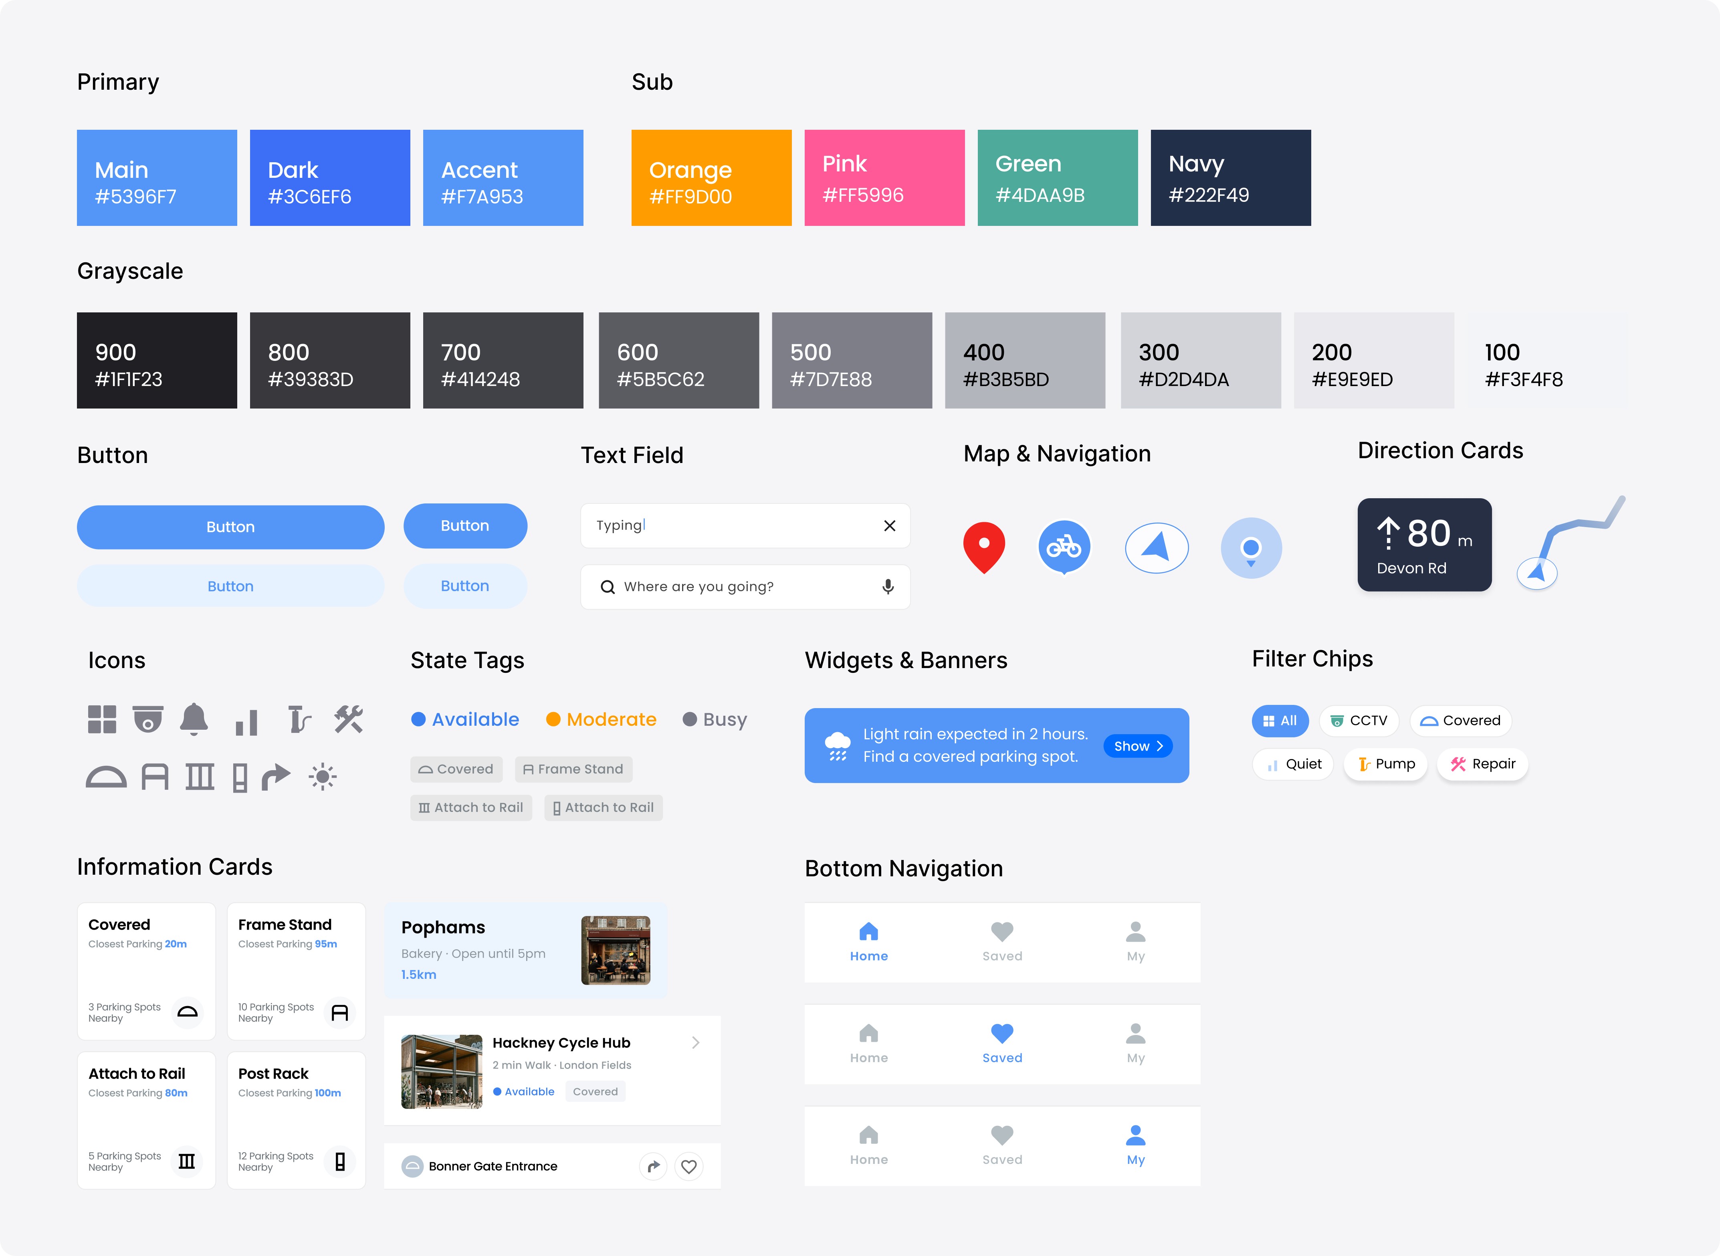Expand Hackney Cycle Hub with chevron arrow
Image resolution: width=1720 pixels, height=1256 pixels.
coord(695,1043)
